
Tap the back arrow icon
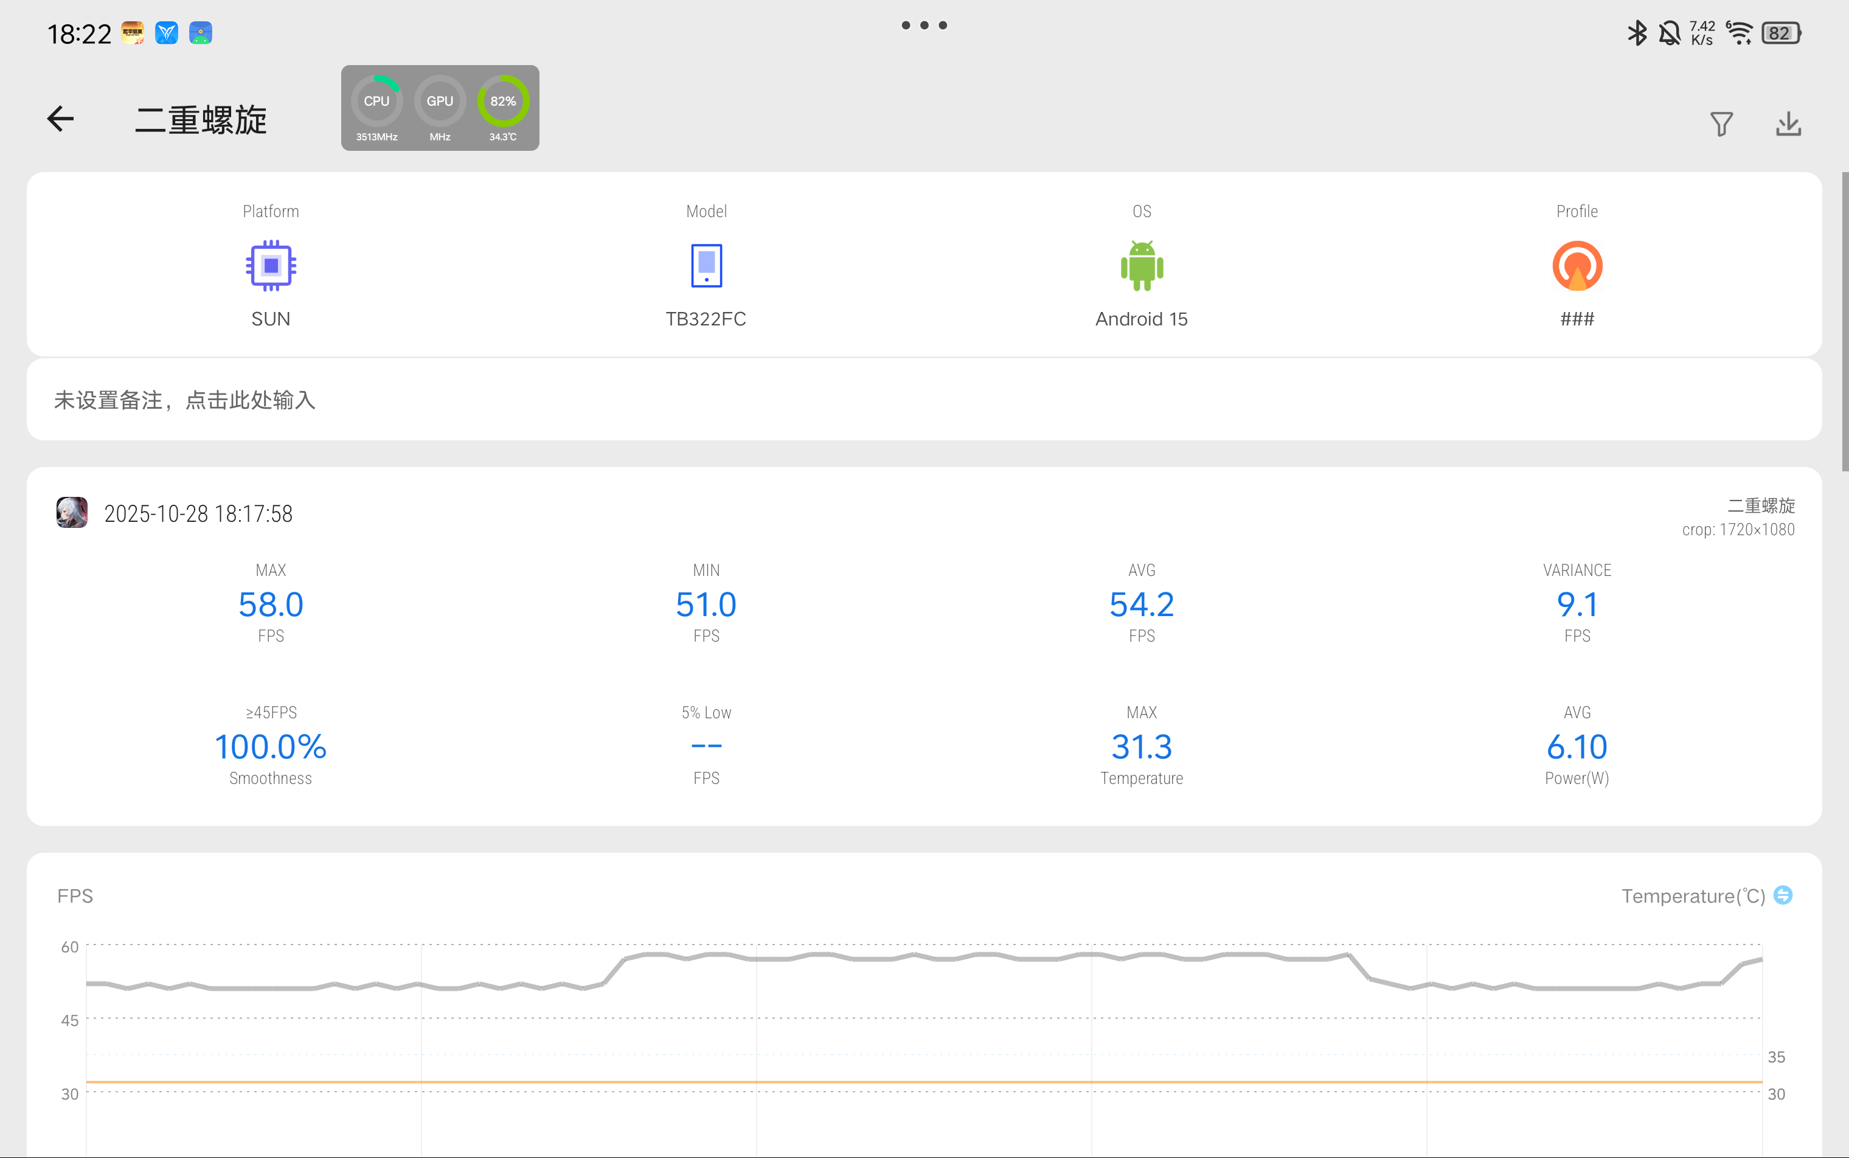click(x=60, y=119)
